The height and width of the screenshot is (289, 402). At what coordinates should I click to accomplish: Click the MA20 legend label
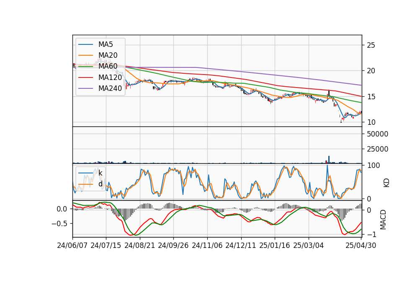[108, 55]
